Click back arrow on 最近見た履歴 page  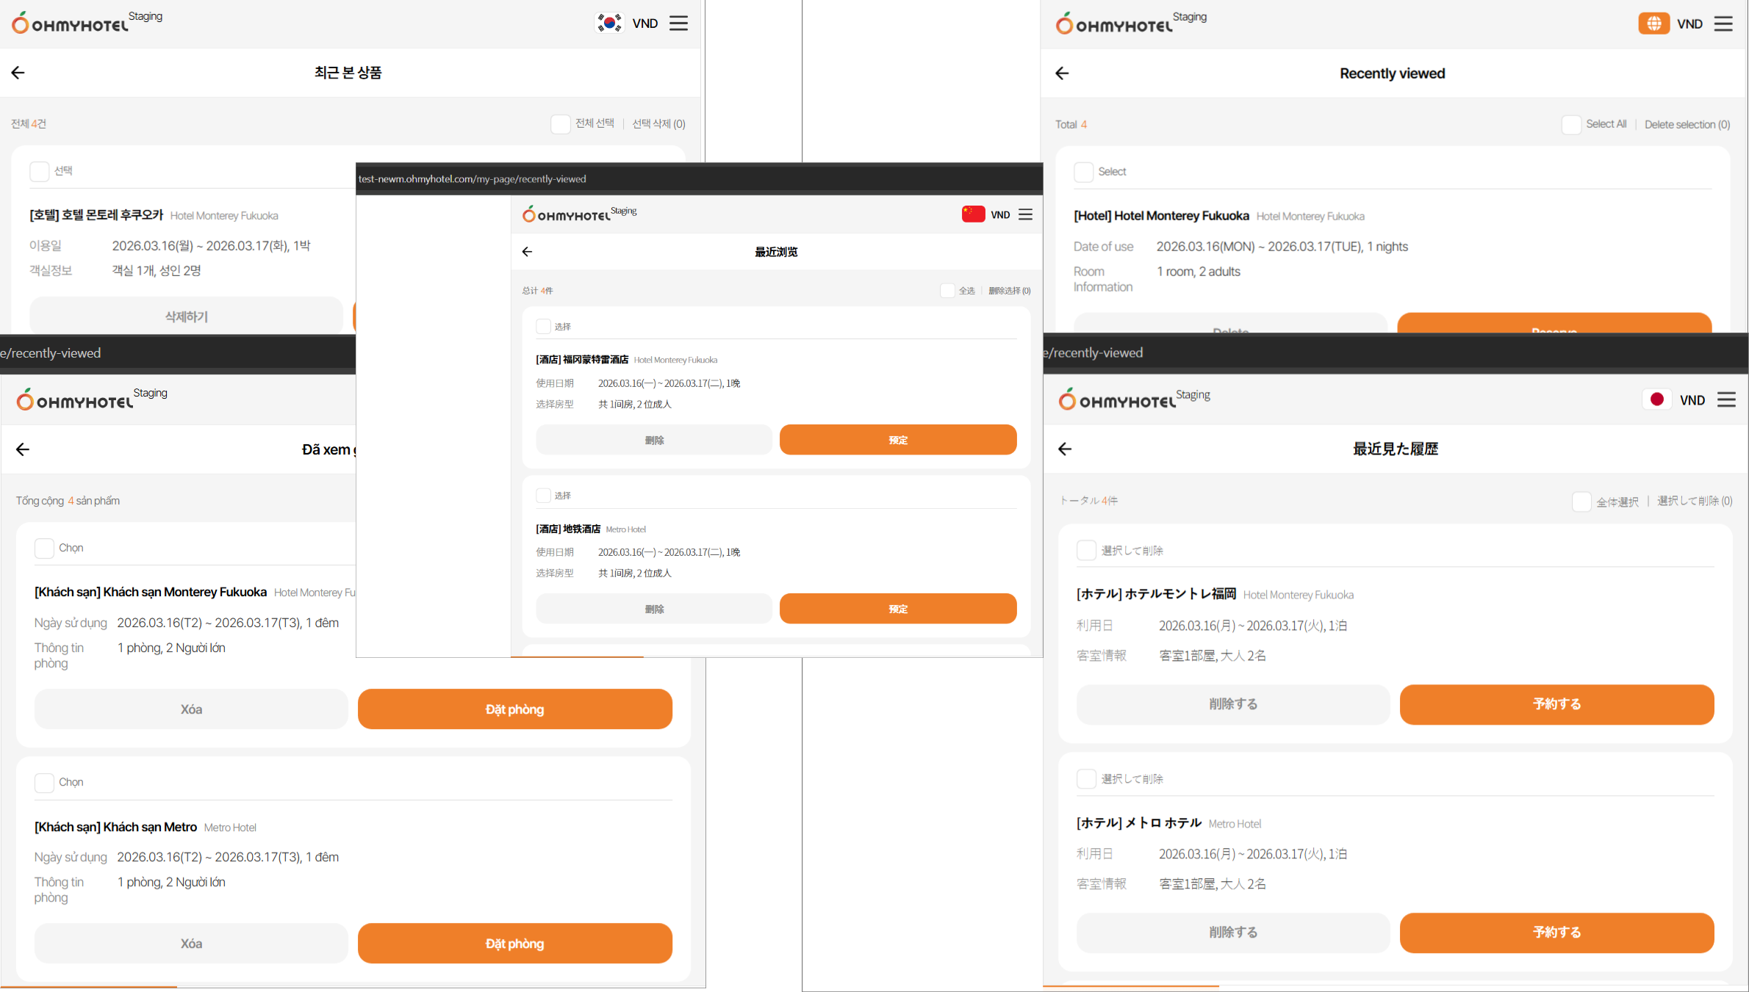click(1065, 449)
